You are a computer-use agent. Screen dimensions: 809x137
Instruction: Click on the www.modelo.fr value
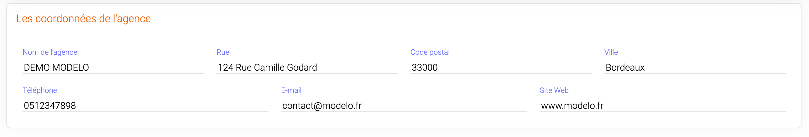pyautogui.click(x=572, y=106)
